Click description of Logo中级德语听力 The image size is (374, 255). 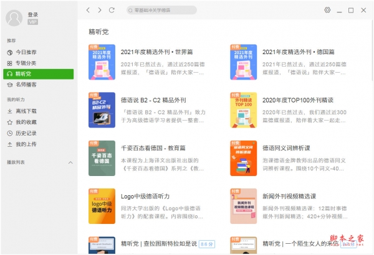[162, 212]
